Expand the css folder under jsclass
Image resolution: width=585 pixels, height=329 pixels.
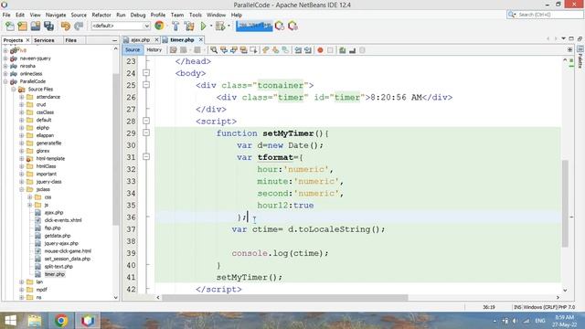tap(29, 197)
